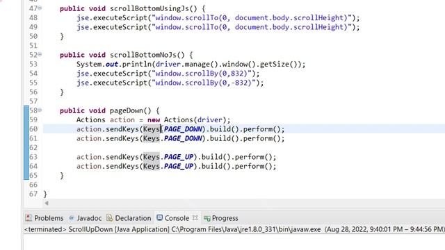
Task: Place cursor on pageDown method name
Action: pos(127,110)
